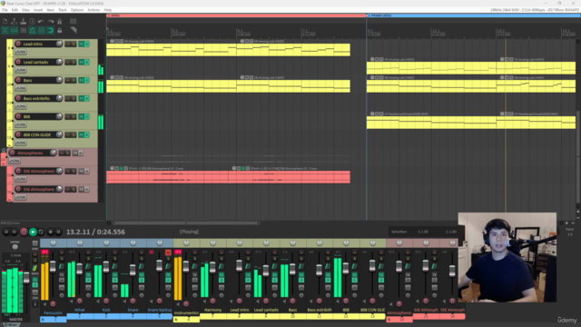Open the Edit menu
581x327 pixels.
[x=15, y=10]
